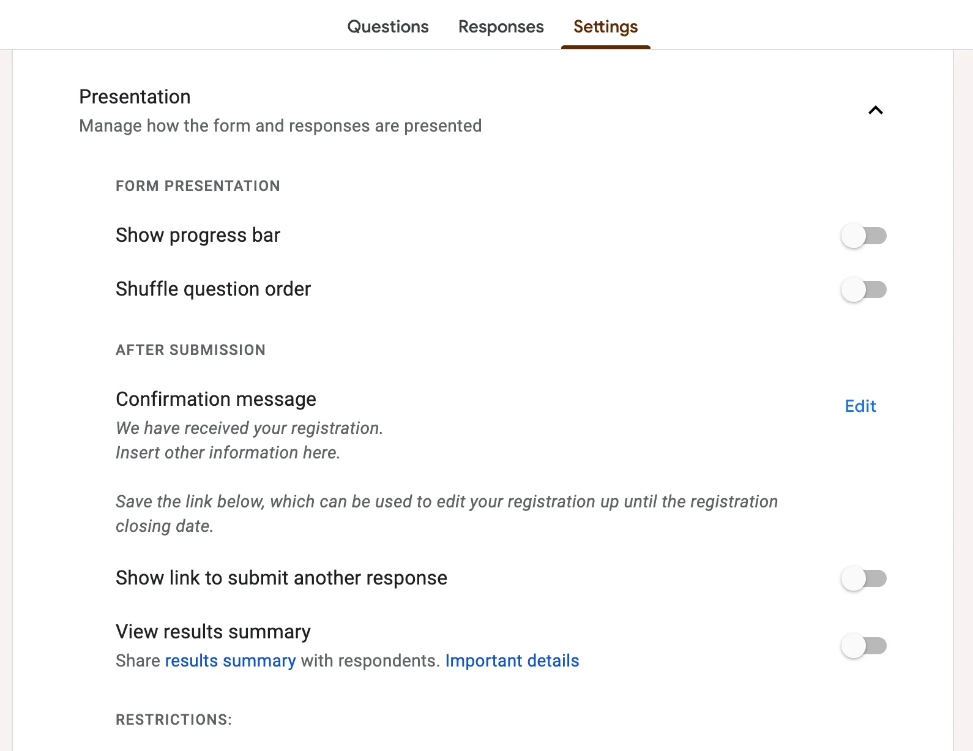Toggle View results summary switch
Image resolution: width=973 pixels, height=751 pixels.
pyautogui.click(x=863, y=646)
